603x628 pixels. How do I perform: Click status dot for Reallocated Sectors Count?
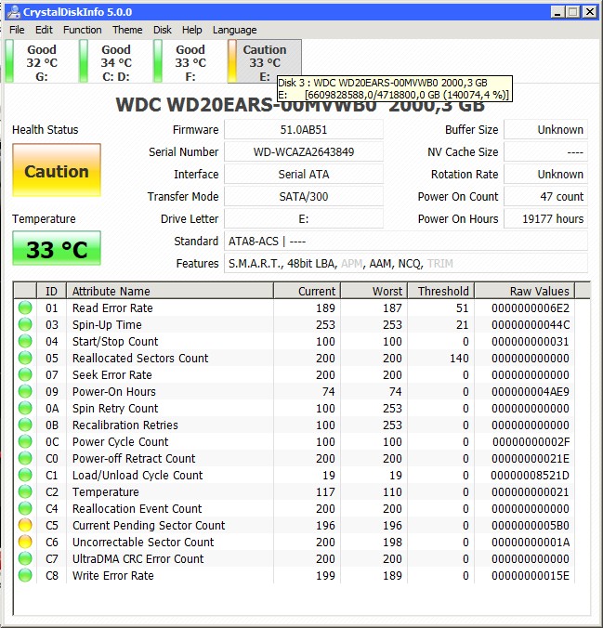(x=25, y=358)
